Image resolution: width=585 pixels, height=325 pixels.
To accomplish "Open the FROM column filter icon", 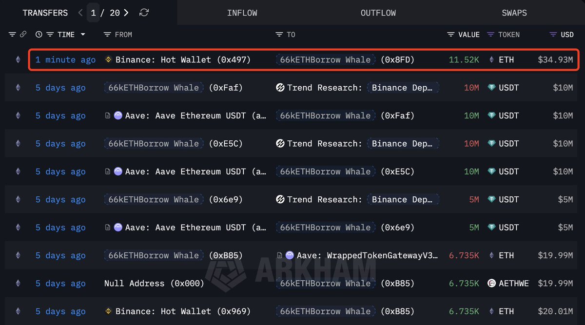I will [108, 35].
